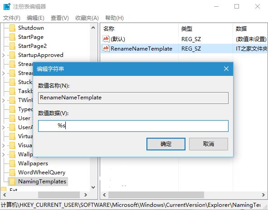Select the StartPage2 folder icon
The height and width of the screenshot is (210, 268).
pyautogui.click(x=13, y=46)
